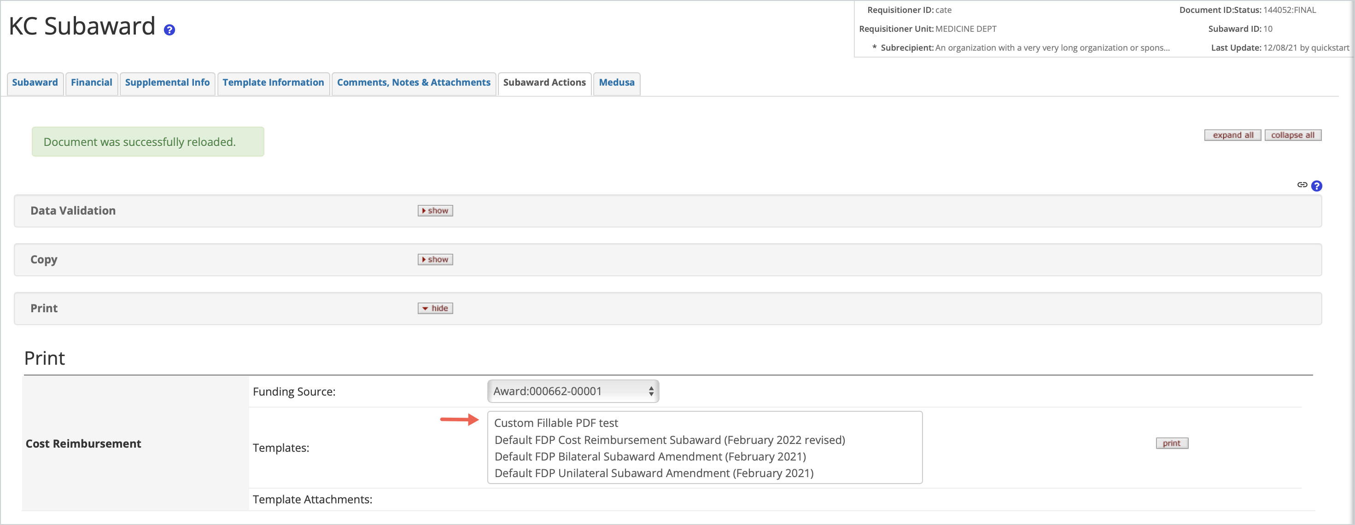Open help icon beside KC Subaward title
Image resolution: width=1355 pixels, height=525 pixels.
pyautogui.click(x=169, y=30)
